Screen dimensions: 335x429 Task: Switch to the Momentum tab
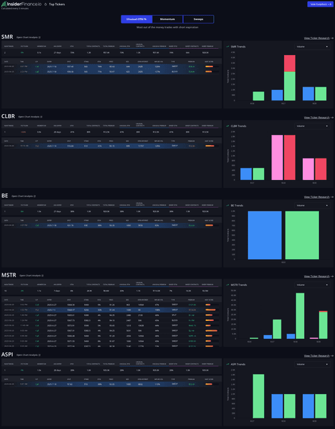coord(167,19)
